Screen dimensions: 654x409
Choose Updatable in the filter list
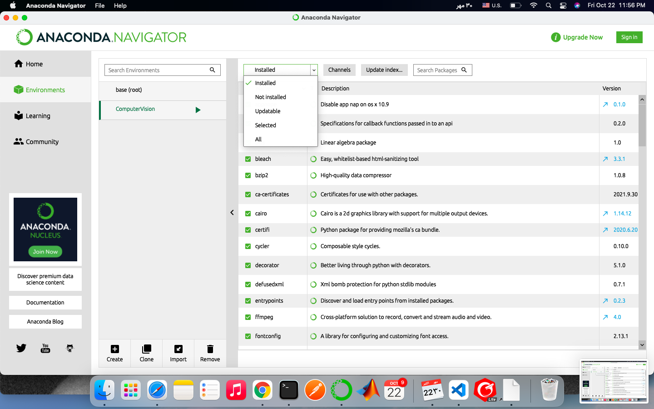click(281, 111)
